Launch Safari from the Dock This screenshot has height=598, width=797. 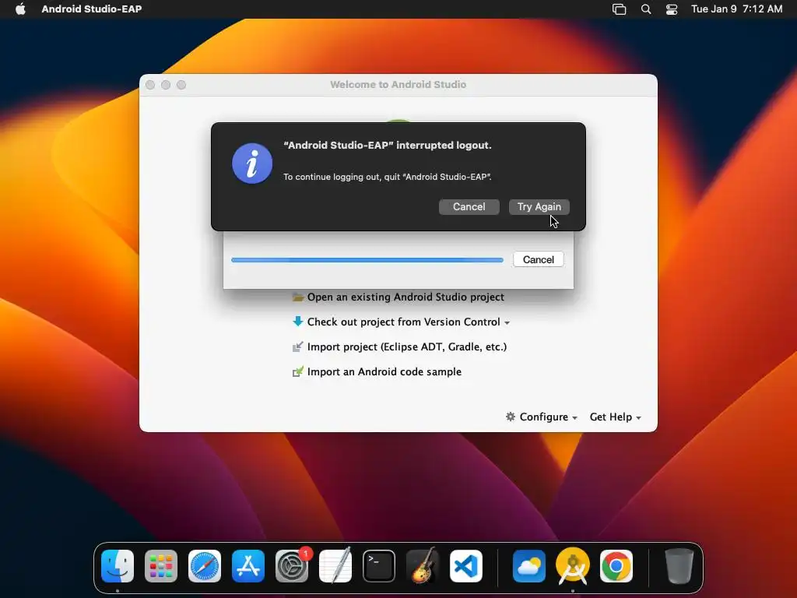coord(205,566)
